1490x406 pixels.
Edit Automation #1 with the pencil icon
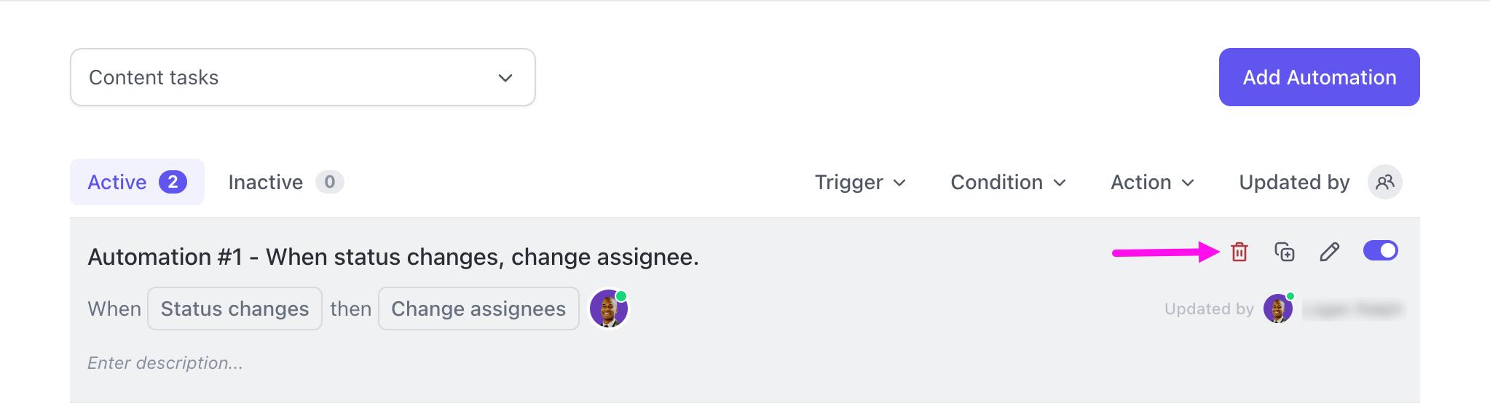click(1329, 252)
